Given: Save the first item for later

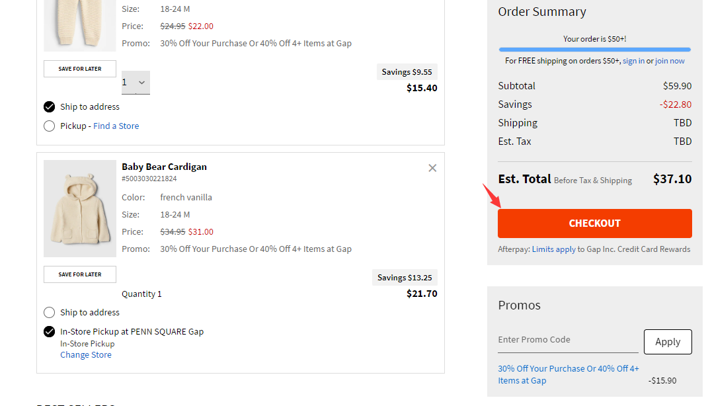Looking at the screenshot, I should (80, 69).
